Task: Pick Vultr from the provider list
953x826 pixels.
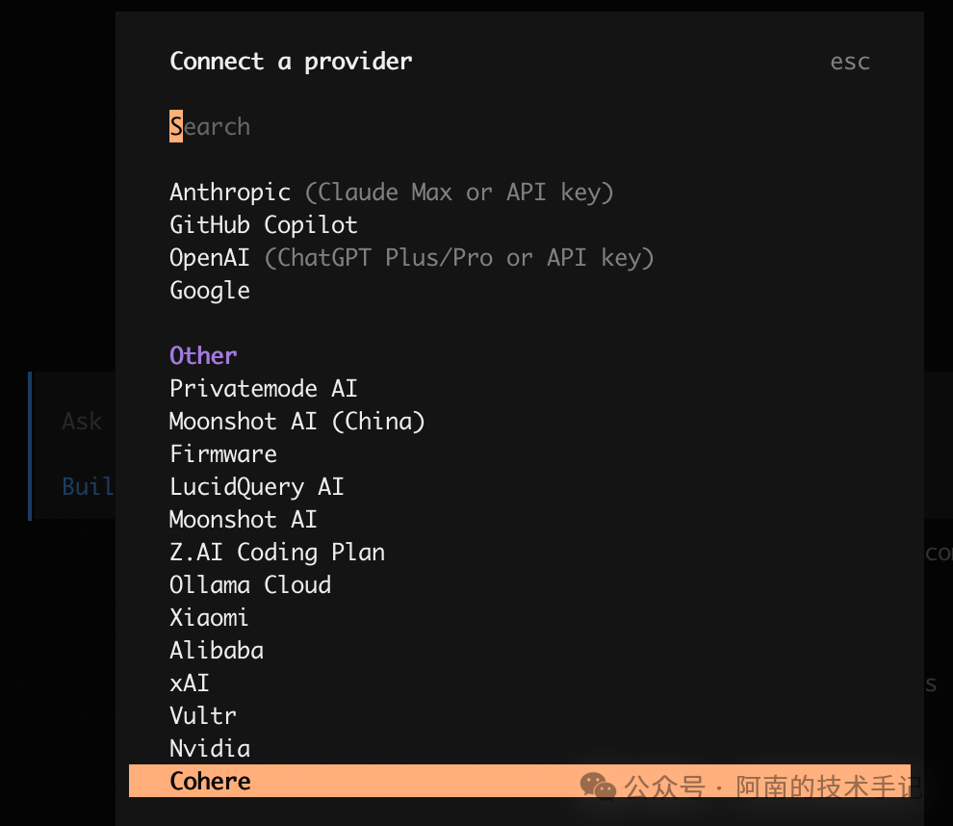Action: pyautogui.click(x=202, y=715)
